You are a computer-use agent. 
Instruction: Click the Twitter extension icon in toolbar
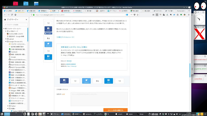[174, 15]
